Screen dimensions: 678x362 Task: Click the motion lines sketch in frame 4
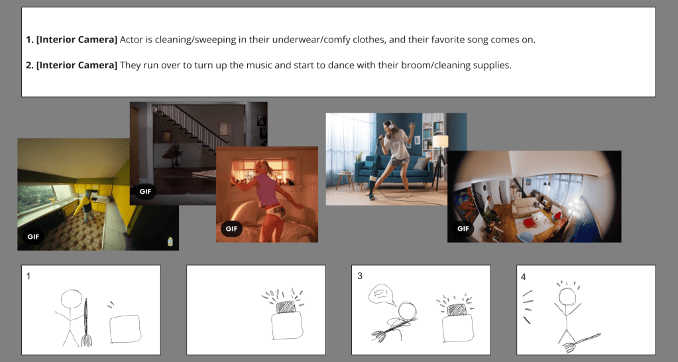point(527,306)
